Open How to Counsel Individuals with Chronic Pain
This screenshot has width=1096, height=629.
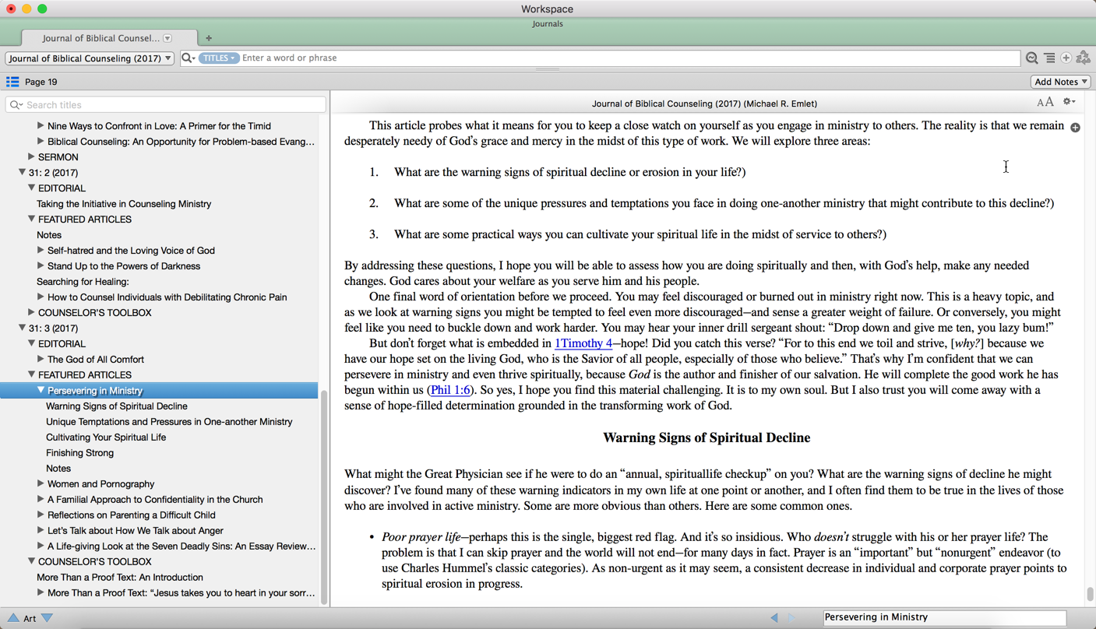(167, 297)
